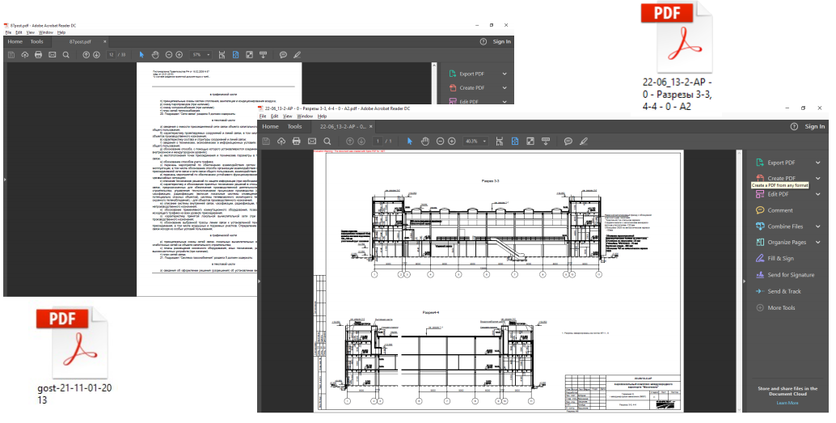Viewport: 836px width, 423px height.
Task: Click zoom in plus in the 87post.pdf window
Action: (x=179, y=54)
